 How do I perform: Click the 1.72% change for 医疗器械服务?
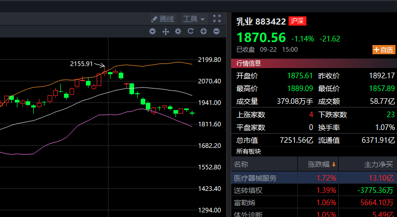326,178
